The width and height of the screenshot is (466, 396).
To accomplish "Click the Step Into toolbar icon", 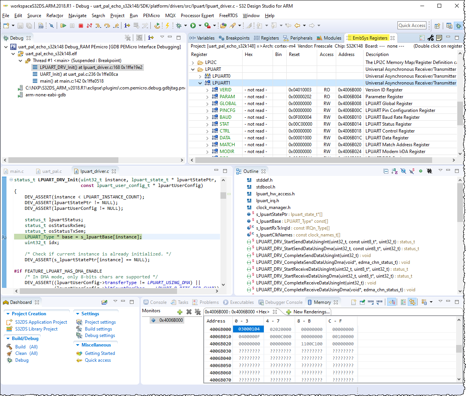I will (x=98, y=26).
